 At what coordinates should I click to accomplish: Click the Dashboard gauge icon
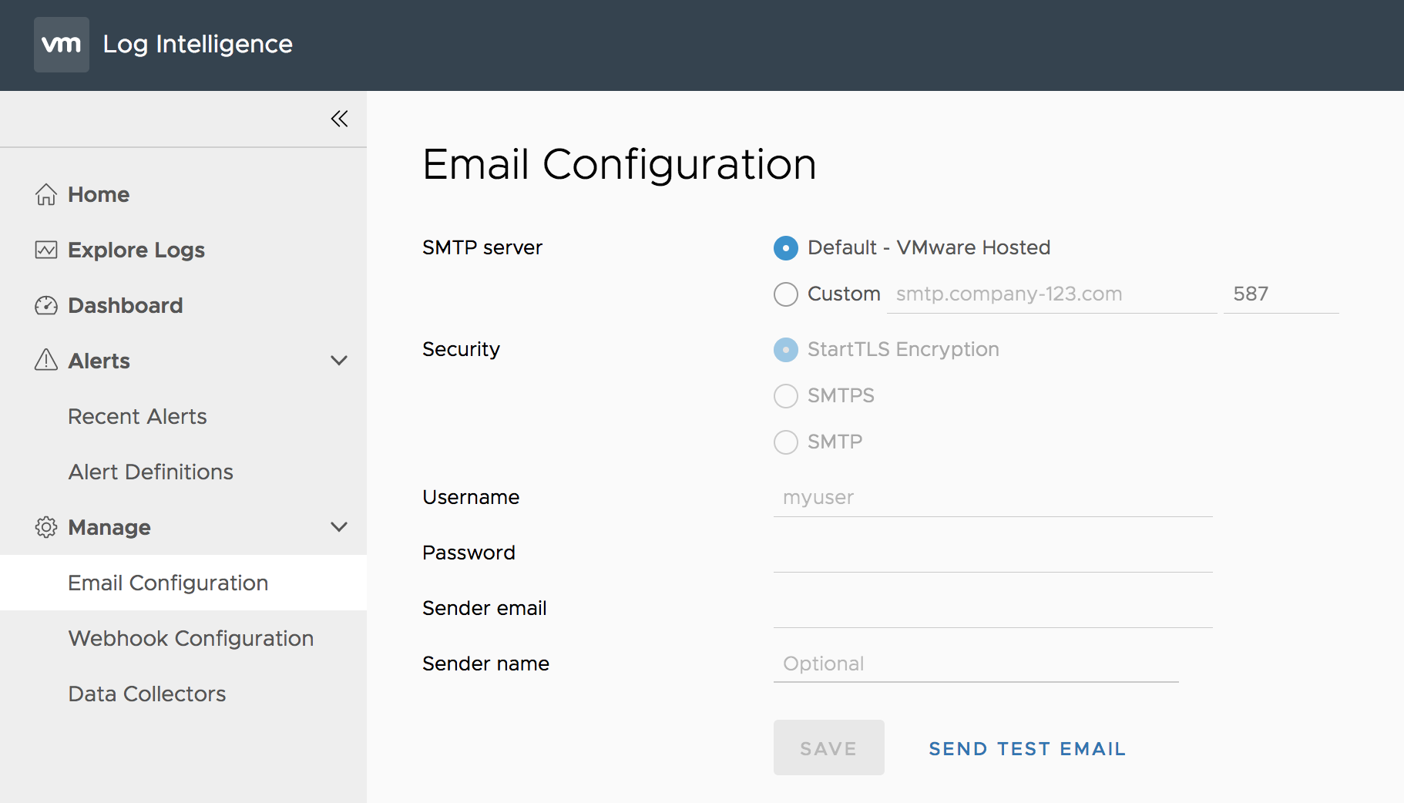46,305
